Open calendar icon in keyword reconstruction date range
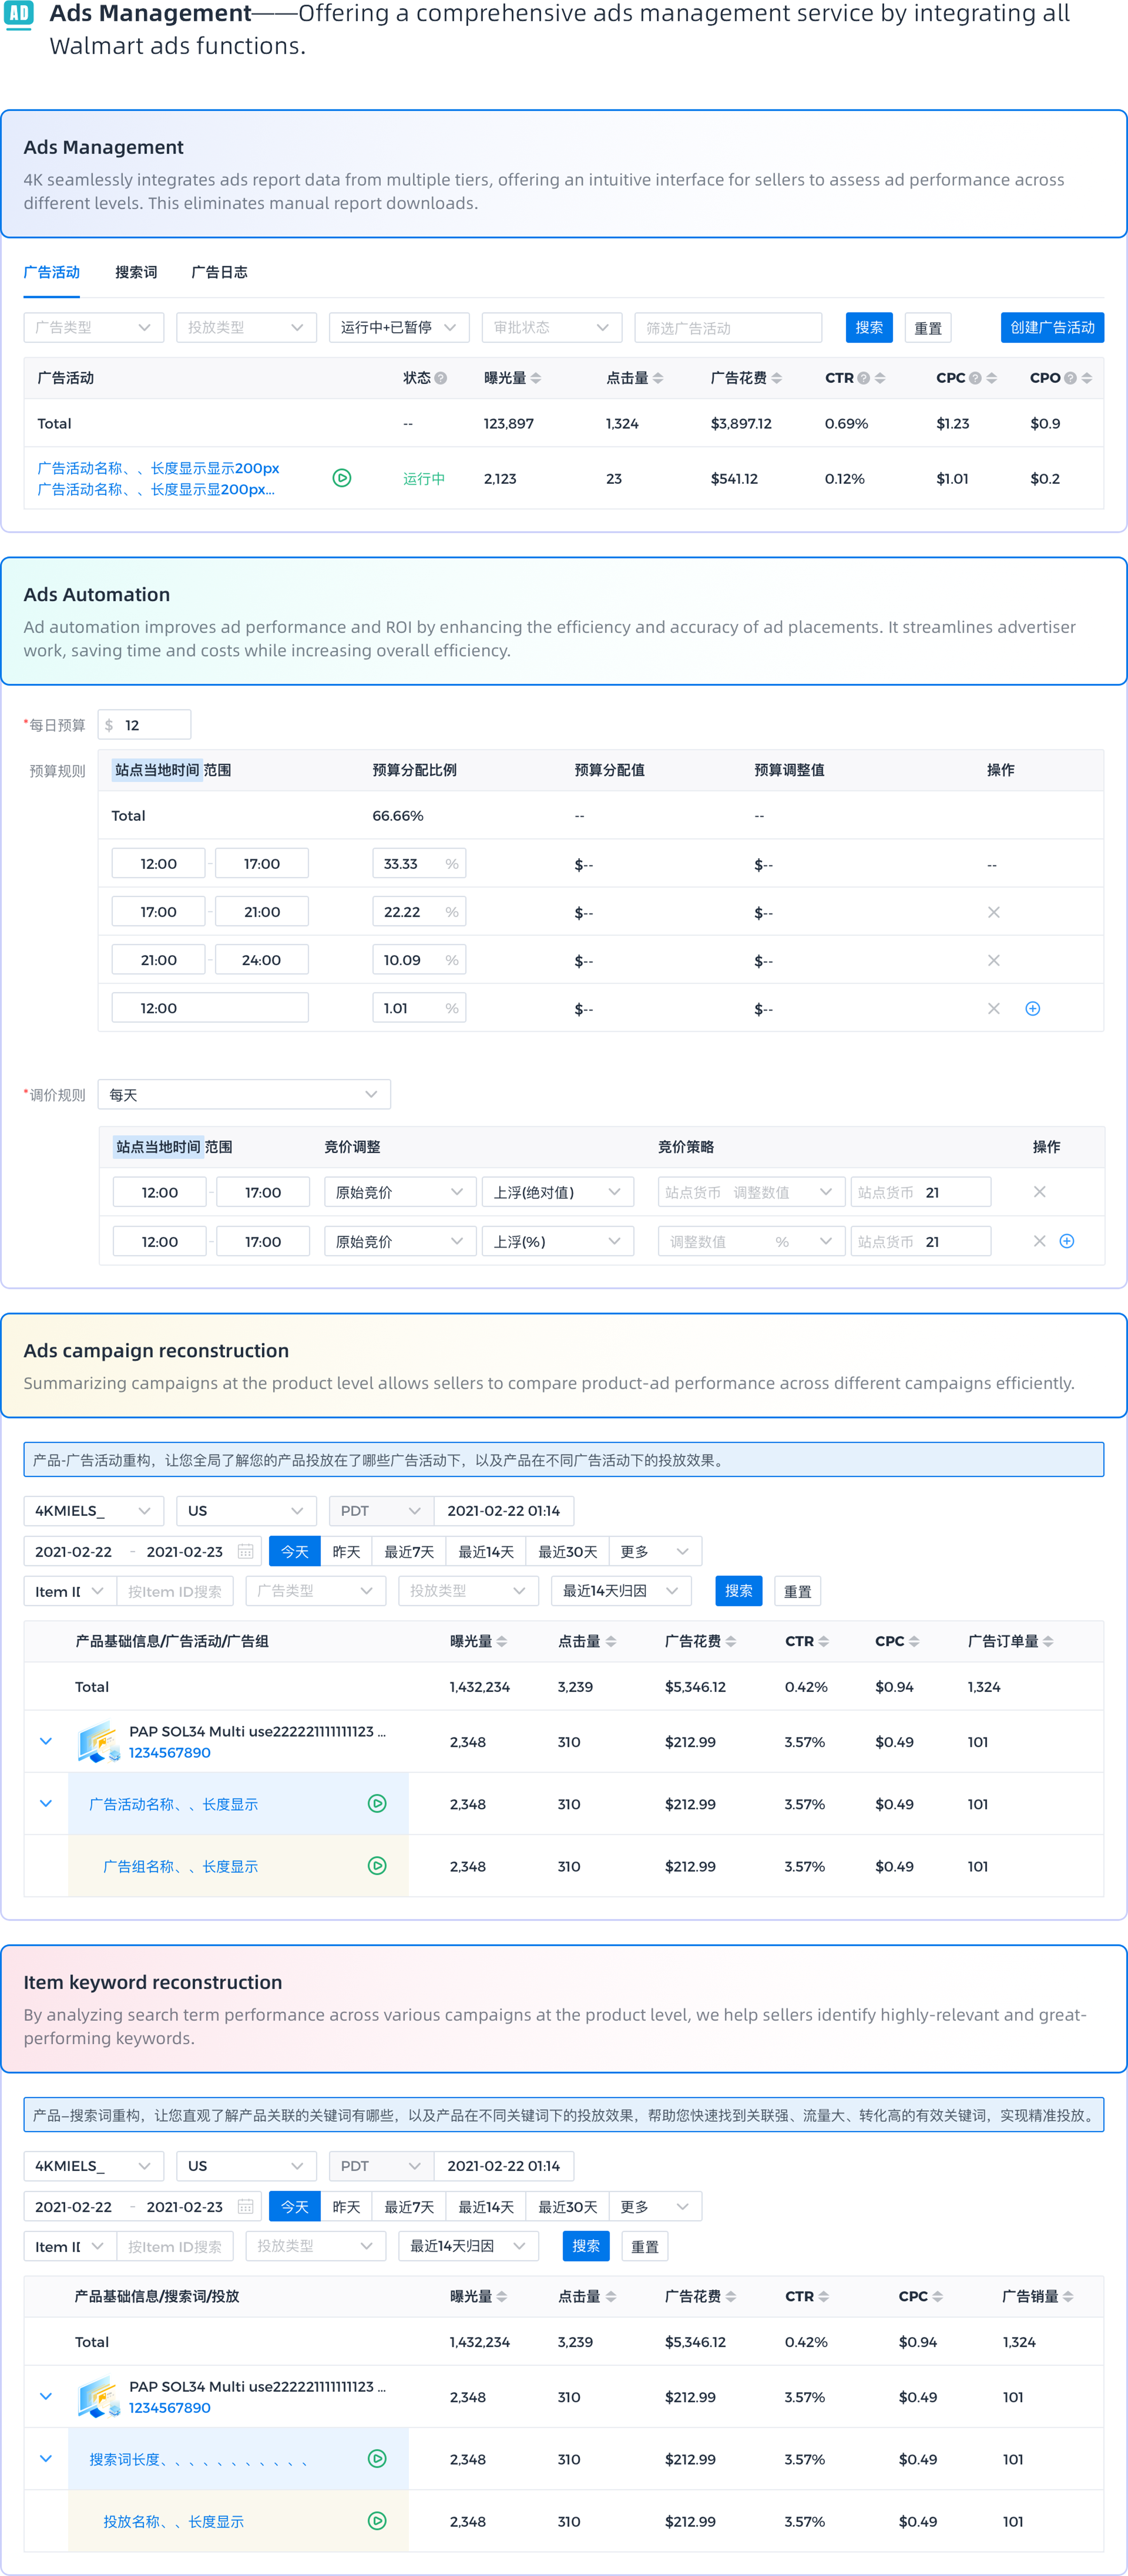1128x2576 pixels. click(x=245, y=2206)
